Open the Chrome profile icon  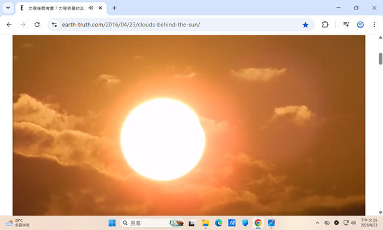(x=360, y=25)
